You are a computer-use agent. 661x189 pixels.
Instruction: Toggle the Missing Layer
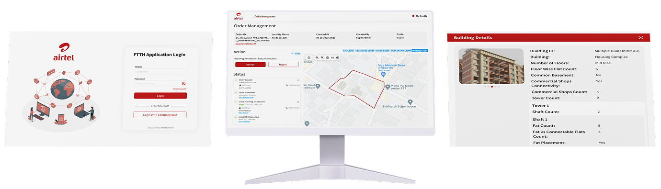pos(420,50)
